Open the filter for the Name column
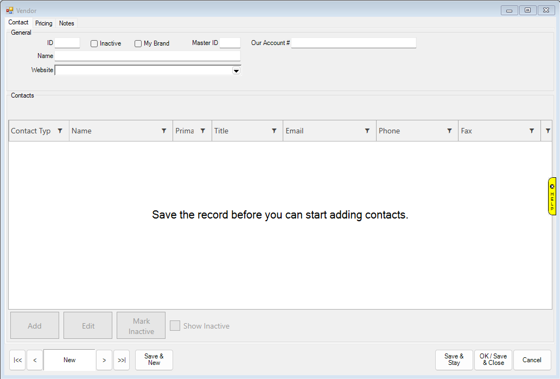560x379 pixels. (164, 131)
